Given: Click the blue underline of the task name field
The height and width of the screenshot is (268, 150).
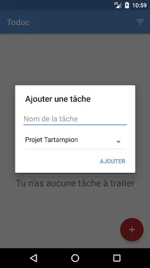Looking at the screenshot, I should click(75, 125).
